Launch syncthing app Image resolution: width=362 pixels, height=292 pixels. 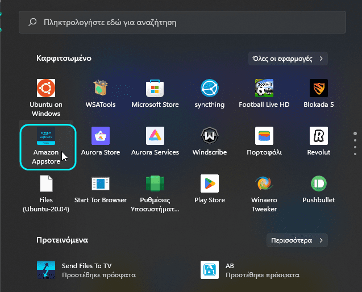pyautogui.click(x=209, y=94)
